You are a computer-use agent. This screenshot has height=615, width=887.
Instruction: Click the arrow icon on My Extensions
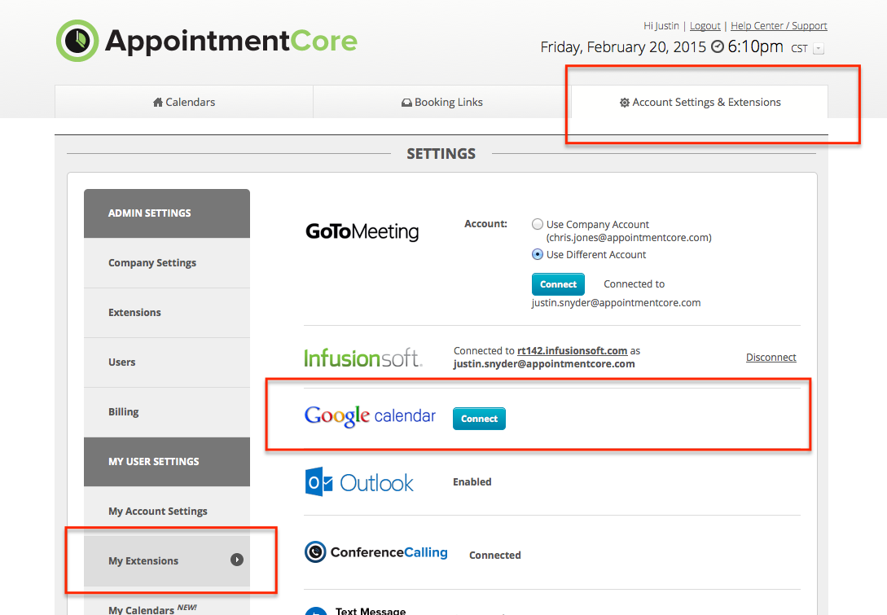(x=237, y=560)
